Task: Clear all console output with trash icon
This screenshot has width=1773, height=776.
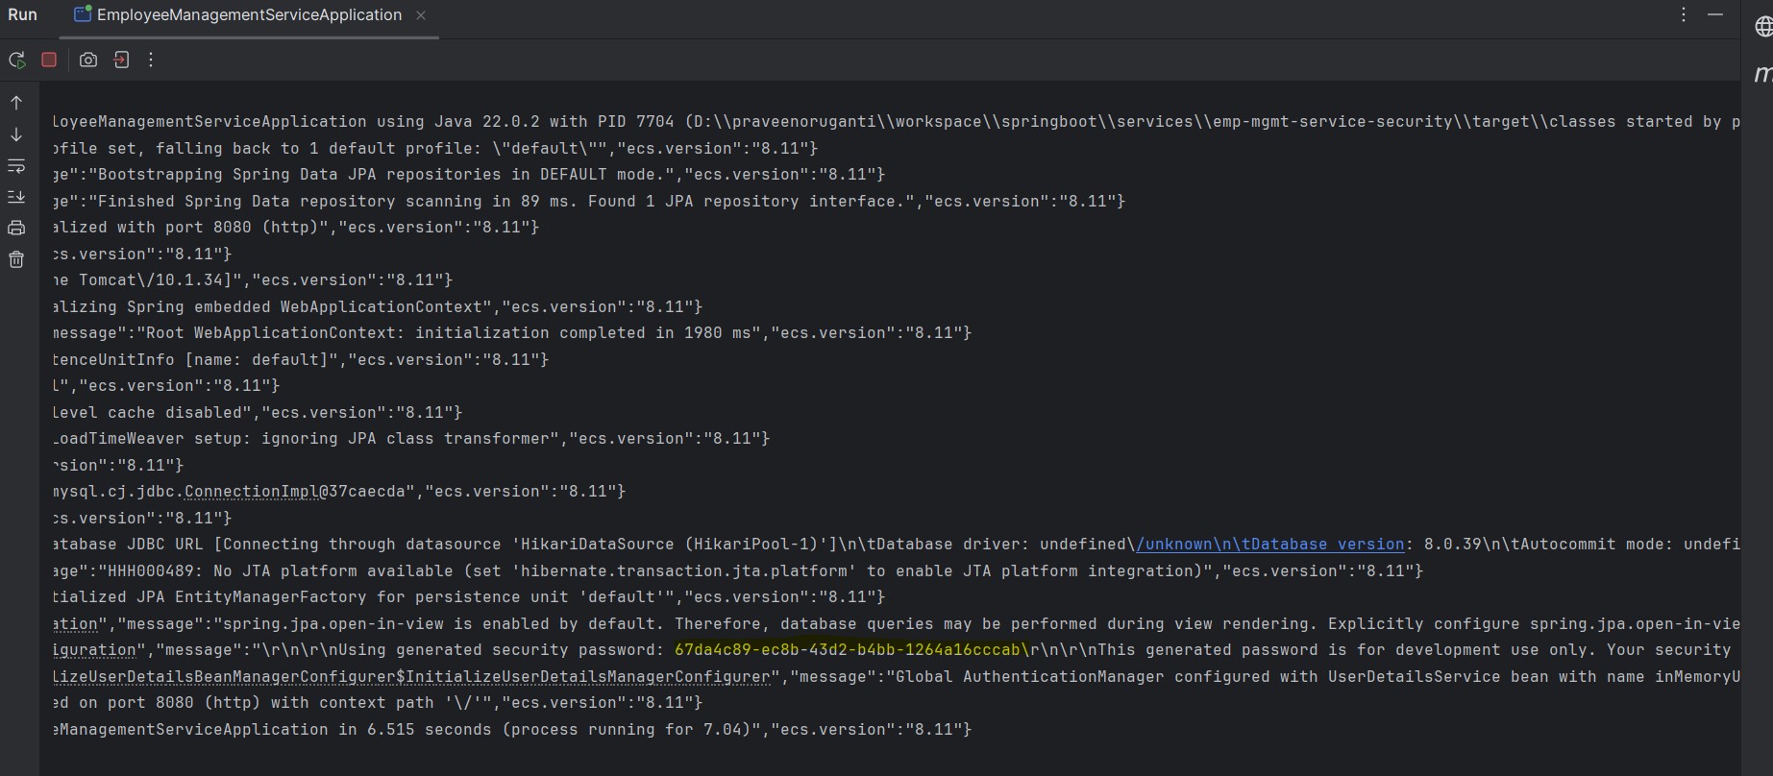Action: [16, 259]
